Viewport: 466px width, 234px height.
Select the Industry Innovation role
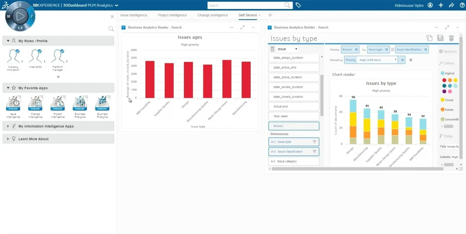coord(13,57)
